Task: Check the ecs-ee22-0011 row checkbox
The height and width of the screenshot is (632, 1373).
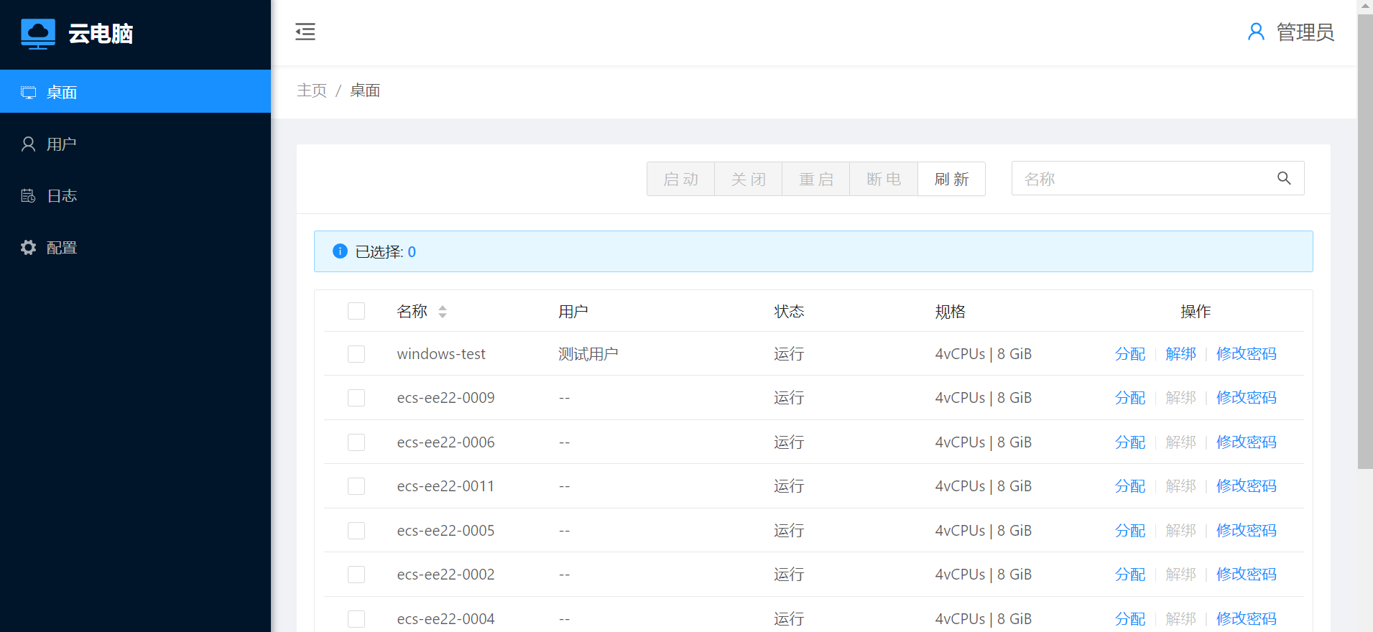Action: point(356,486)
